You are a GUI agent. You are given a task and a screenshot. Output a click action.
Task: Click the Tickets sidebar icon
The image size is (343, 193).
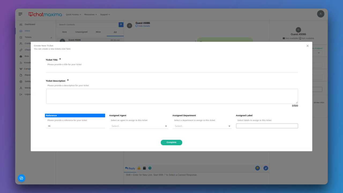[21, 37]
